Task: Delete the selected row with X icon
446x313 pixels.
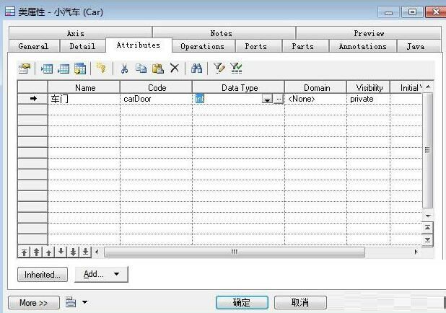Action: pos(175,69)
